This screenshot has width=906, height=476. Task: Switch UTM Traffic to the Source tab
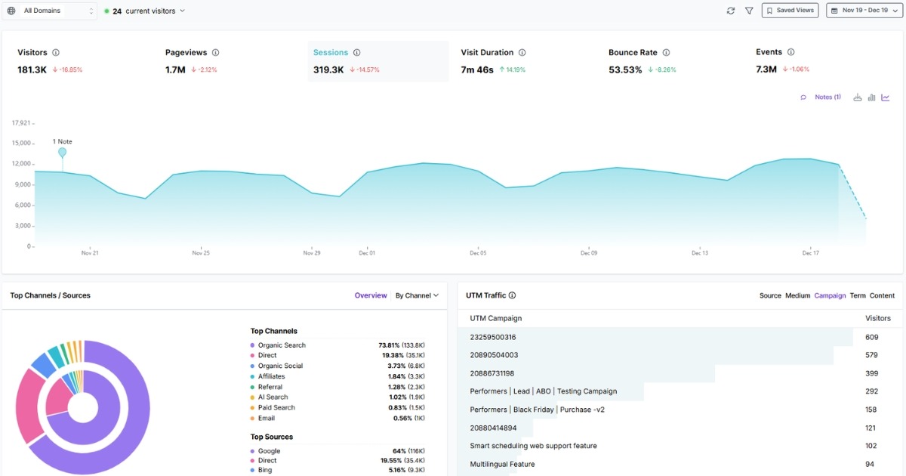[x=770, y=295]
